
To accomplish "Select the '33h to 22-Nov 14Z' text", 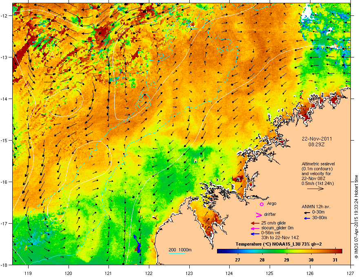I will (x=280, y=237).
